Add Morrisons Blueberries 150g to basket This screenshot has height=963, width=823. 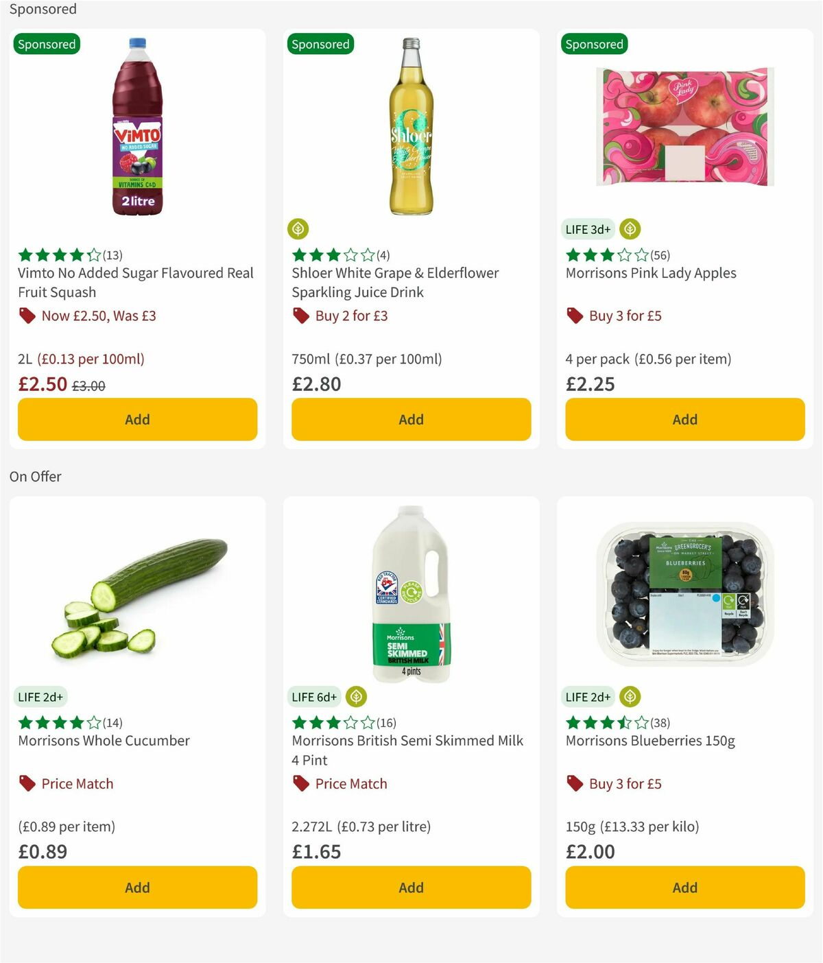[684, 888]
